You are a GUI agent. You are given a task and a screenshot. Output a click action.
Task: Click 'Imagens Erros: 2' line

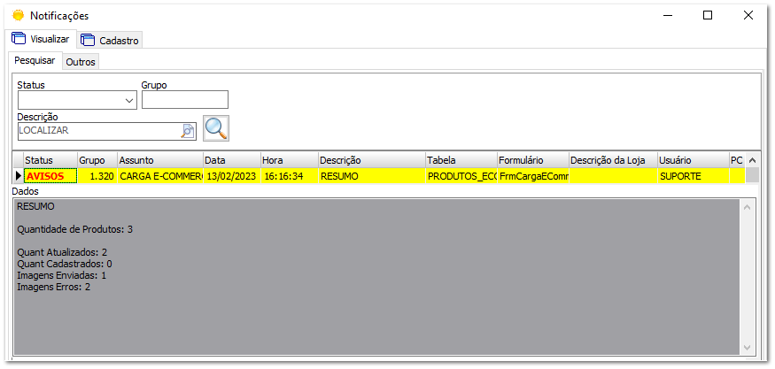tap(54, 287)
